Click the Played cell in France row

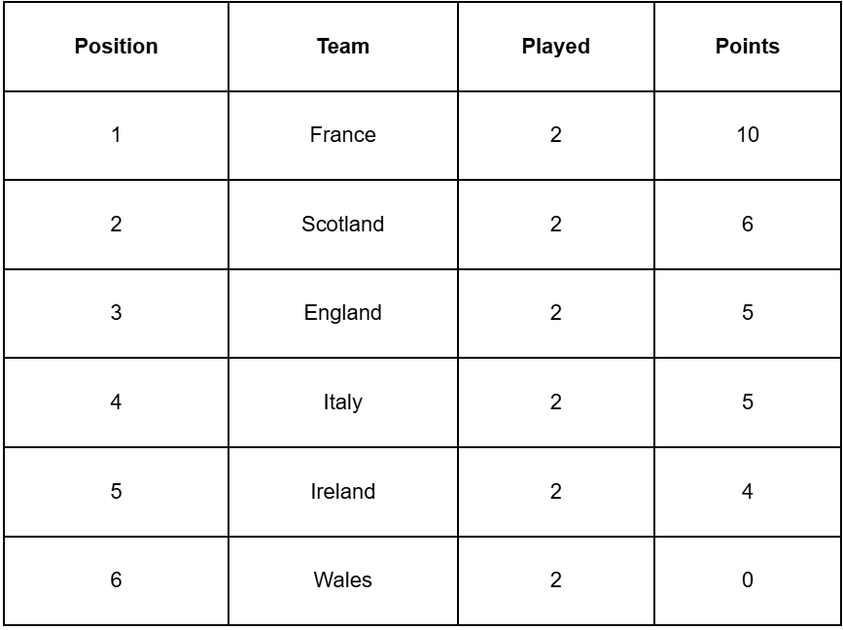pyautogui.click(x=555, y=135)
